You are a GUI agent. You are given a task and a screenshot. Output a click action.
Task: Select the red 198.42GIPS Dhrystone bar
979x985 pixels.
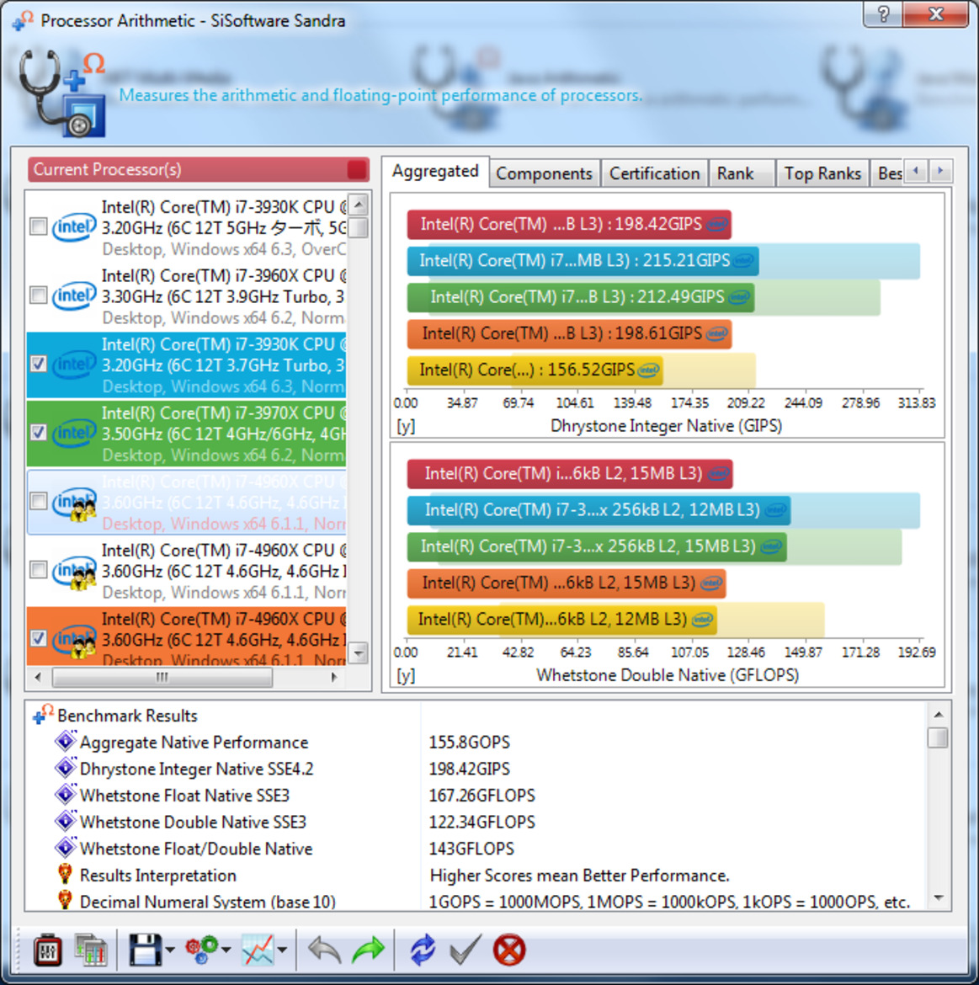click(x=569, y=224)
